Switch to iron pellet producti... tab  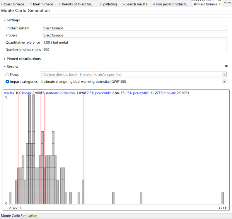(x=170, y=4)
